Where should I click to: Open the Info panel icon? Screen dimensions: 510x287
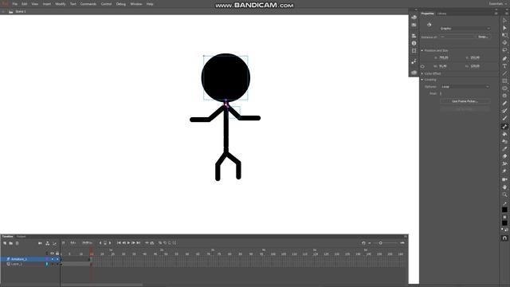[x=414, y=43]
